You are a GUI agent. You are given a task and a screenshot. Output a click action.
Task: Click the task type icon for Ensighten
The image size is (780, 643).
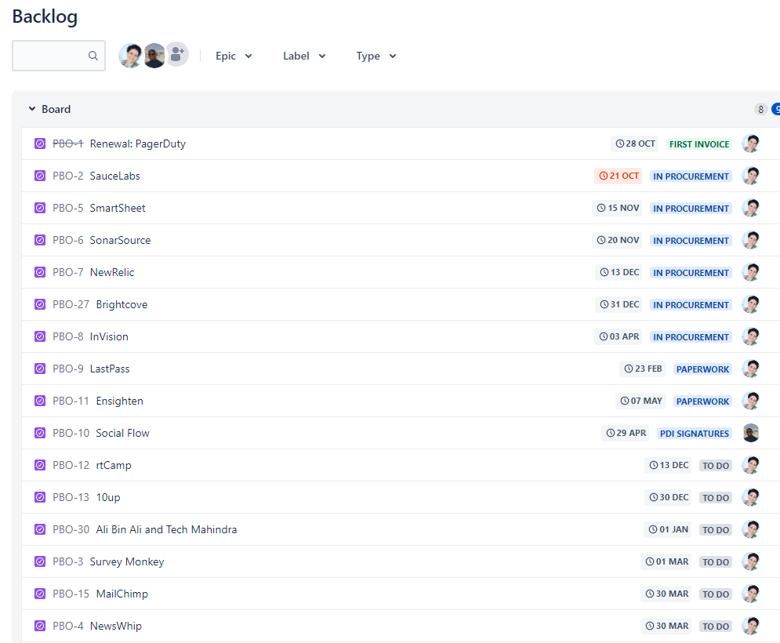pos(40,401)
